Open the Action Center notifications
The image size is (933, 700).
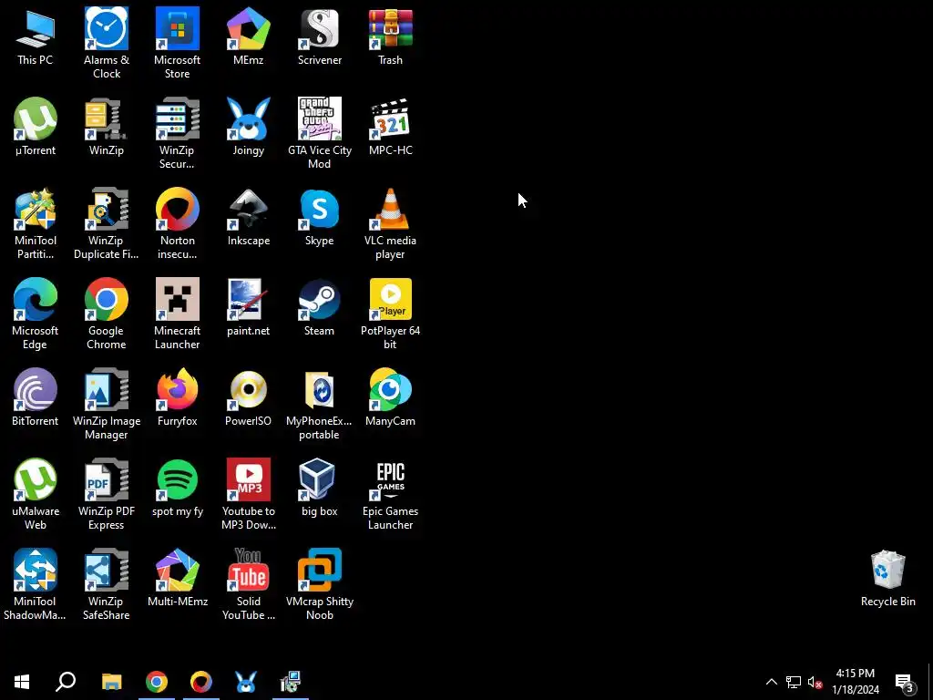[x=905, y=682]
